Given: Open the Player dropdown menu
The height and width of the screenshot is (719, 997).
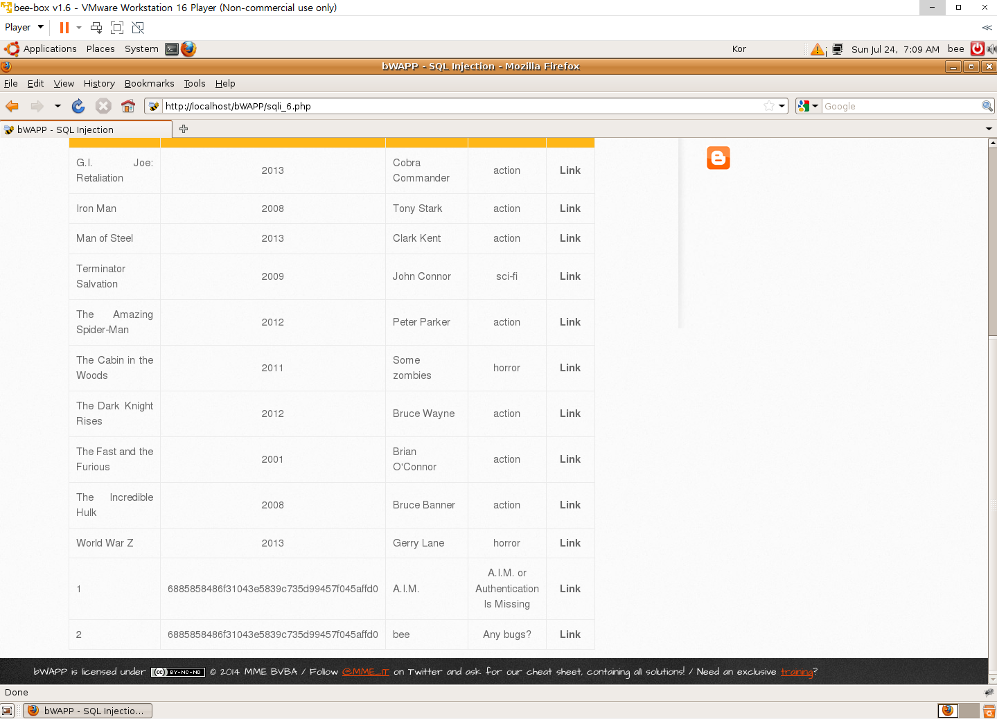Looking at the screenshot, I should (x=24, y=27).
